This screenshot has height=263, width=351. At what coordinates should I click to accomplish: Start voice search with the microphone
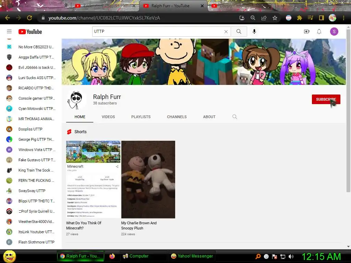click(x=254, y=32)
